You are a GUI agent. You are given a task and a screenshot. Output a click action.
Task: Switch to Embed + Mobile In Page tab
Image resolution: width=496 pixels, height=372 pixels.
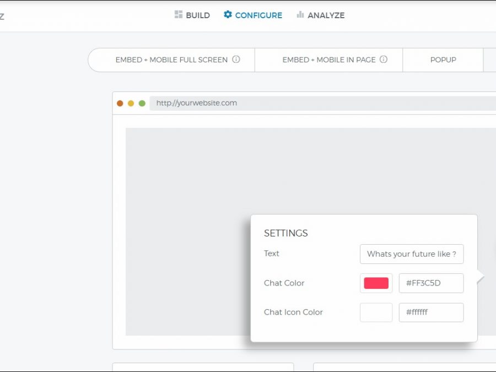click(x=328, y=60)
